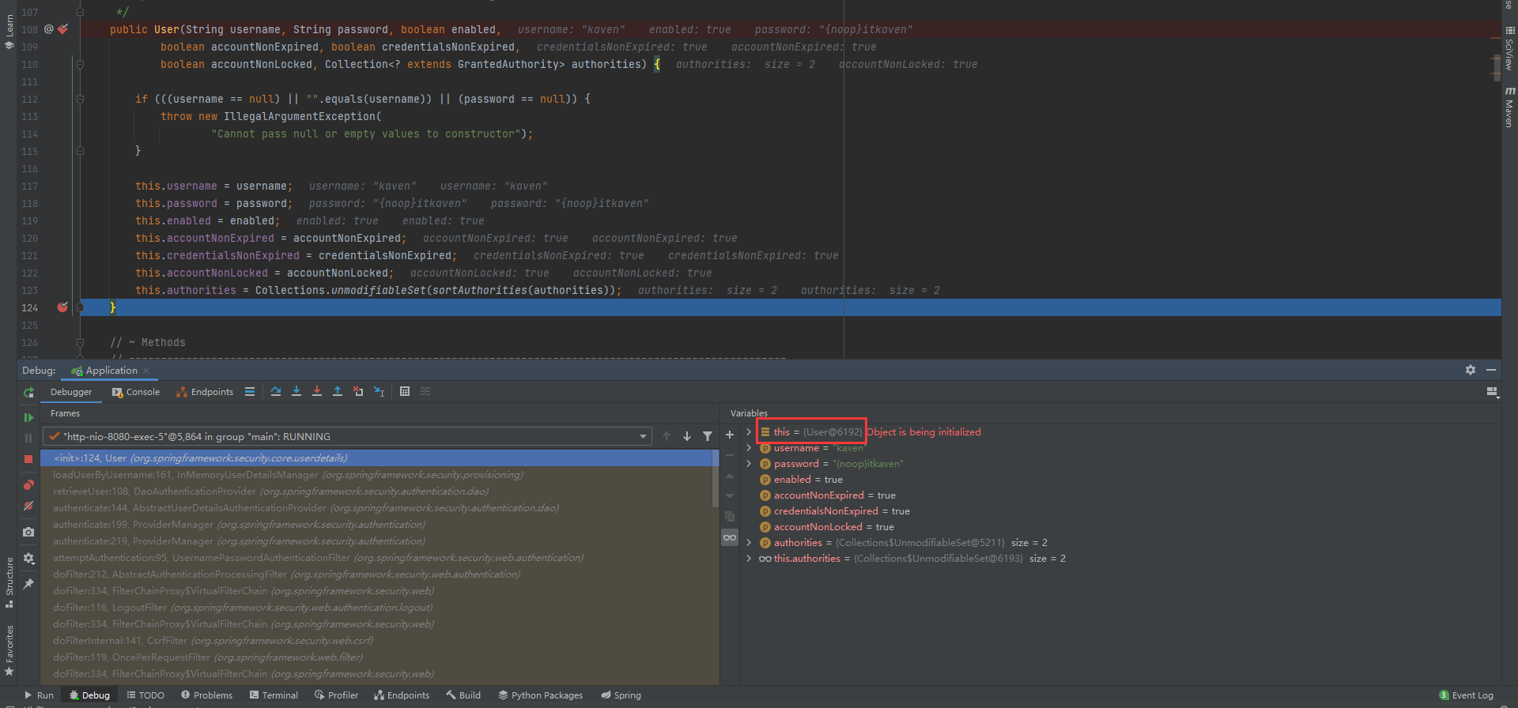This screenshot has width=1518, height=708.
Task: Open the Run tool window button
Action: (39, 695)
